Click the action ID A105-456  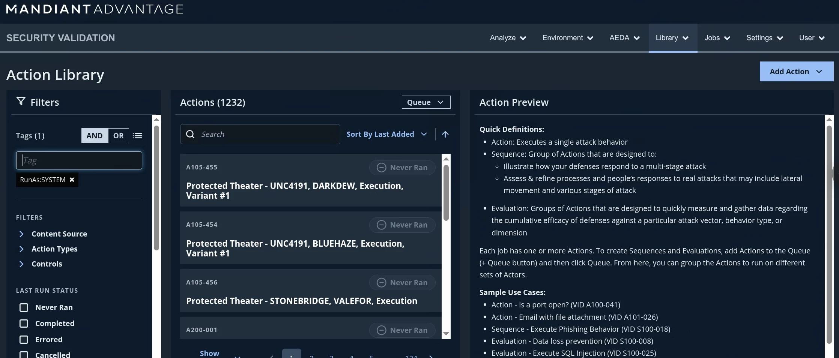point(202,282)
